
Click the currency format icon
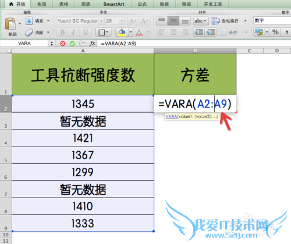pos(259,32)
